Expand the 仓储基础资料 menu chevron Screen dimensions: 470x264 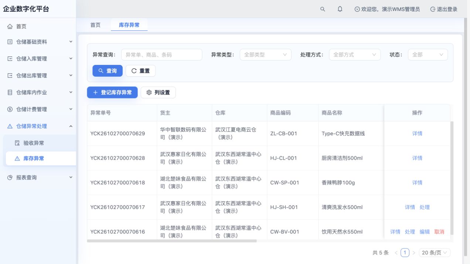pyautogui.click(x=71, y=42)
